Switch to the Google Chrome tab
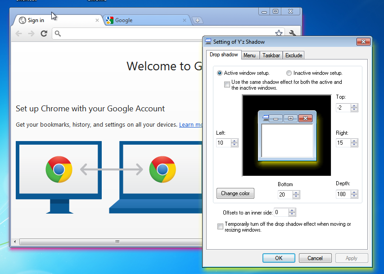This screenshot has height=274, width=384. 146,20
